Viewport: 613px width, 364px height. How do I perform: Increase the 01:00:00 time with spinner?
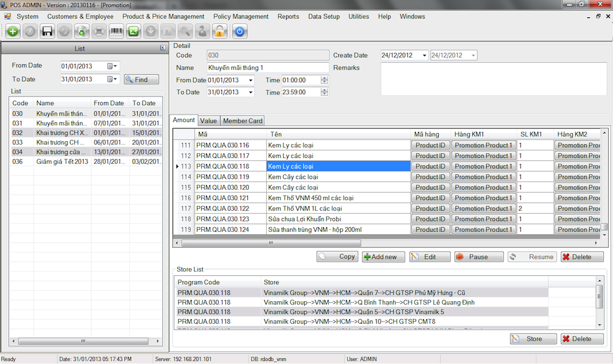coord(324,78)
